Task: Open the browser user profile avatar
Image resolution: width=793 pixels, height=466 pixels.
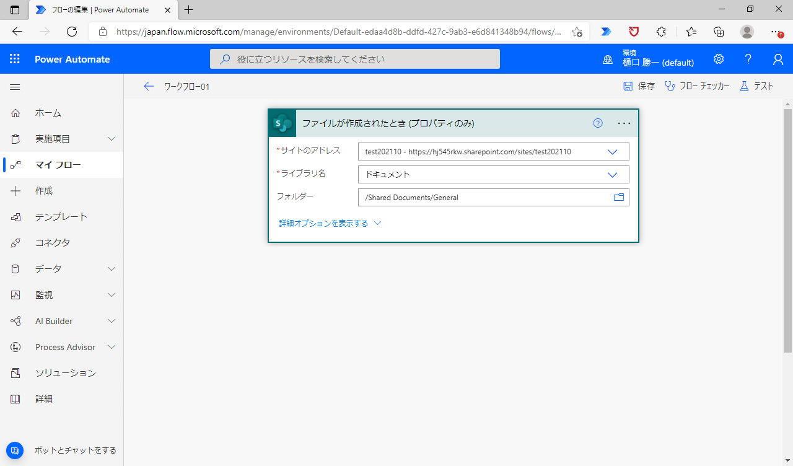Action: pyautogui.click(x=747, y=32)
